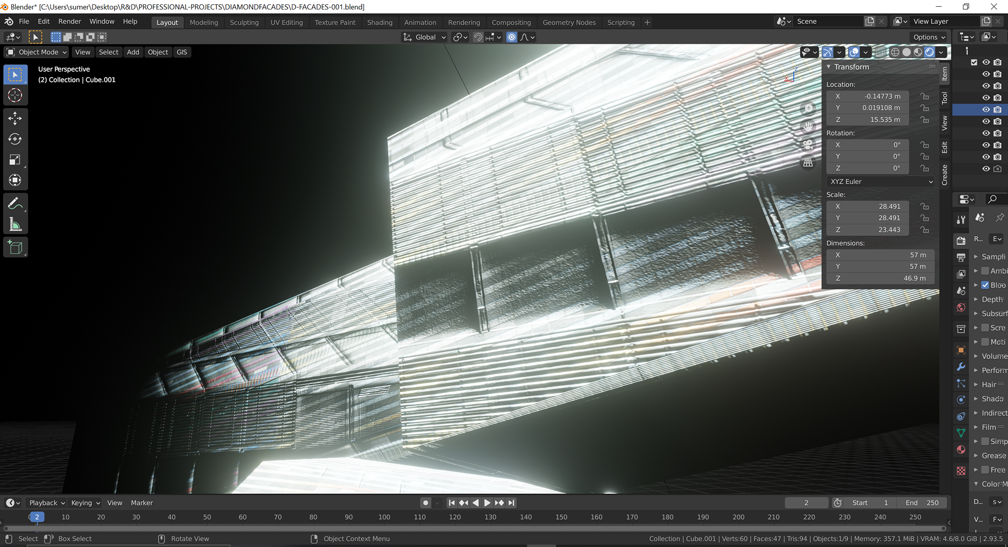Open the Object Constraints properties tab
The image size is (1008, 547).
pos(961,416)
